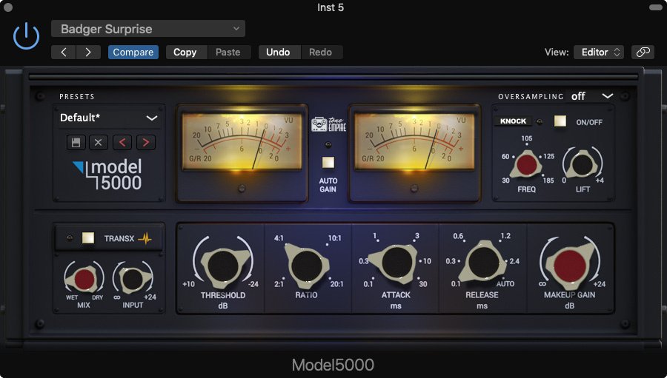This screenshot has height=378, width=667.
Task: Click the 10:1 ratio label
Action: [x=335, y=238]
